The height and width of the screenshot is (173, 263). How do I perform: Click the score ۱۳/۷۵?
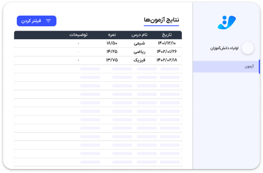click(112, 60)
